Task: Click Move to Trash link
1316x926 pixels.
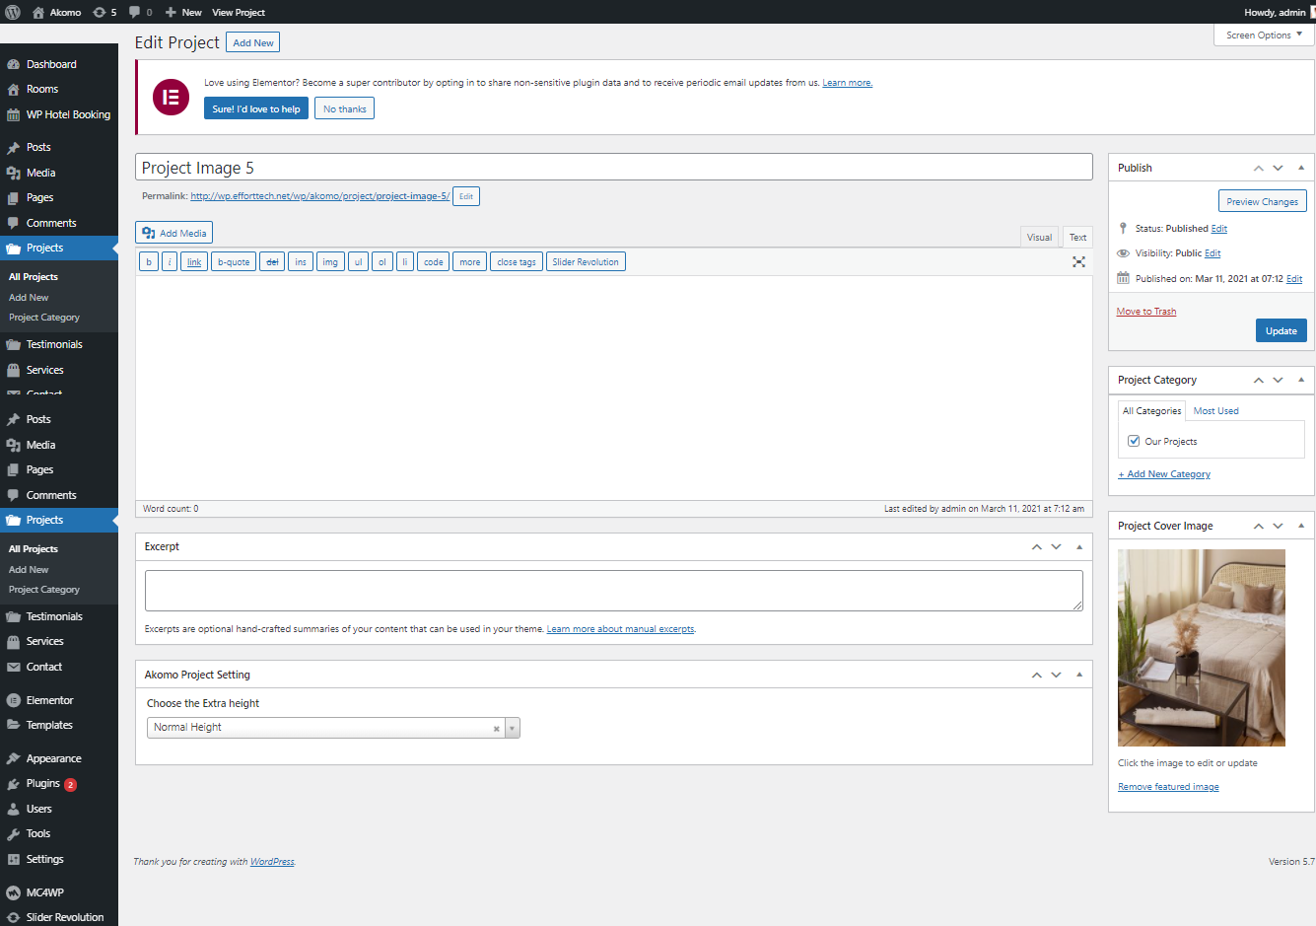Action: point(1145,311)
